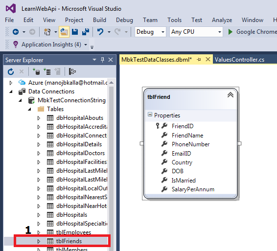Viewport: 277px width, 251px height.
Task: Open the Build menu
Action: point(99,20)
